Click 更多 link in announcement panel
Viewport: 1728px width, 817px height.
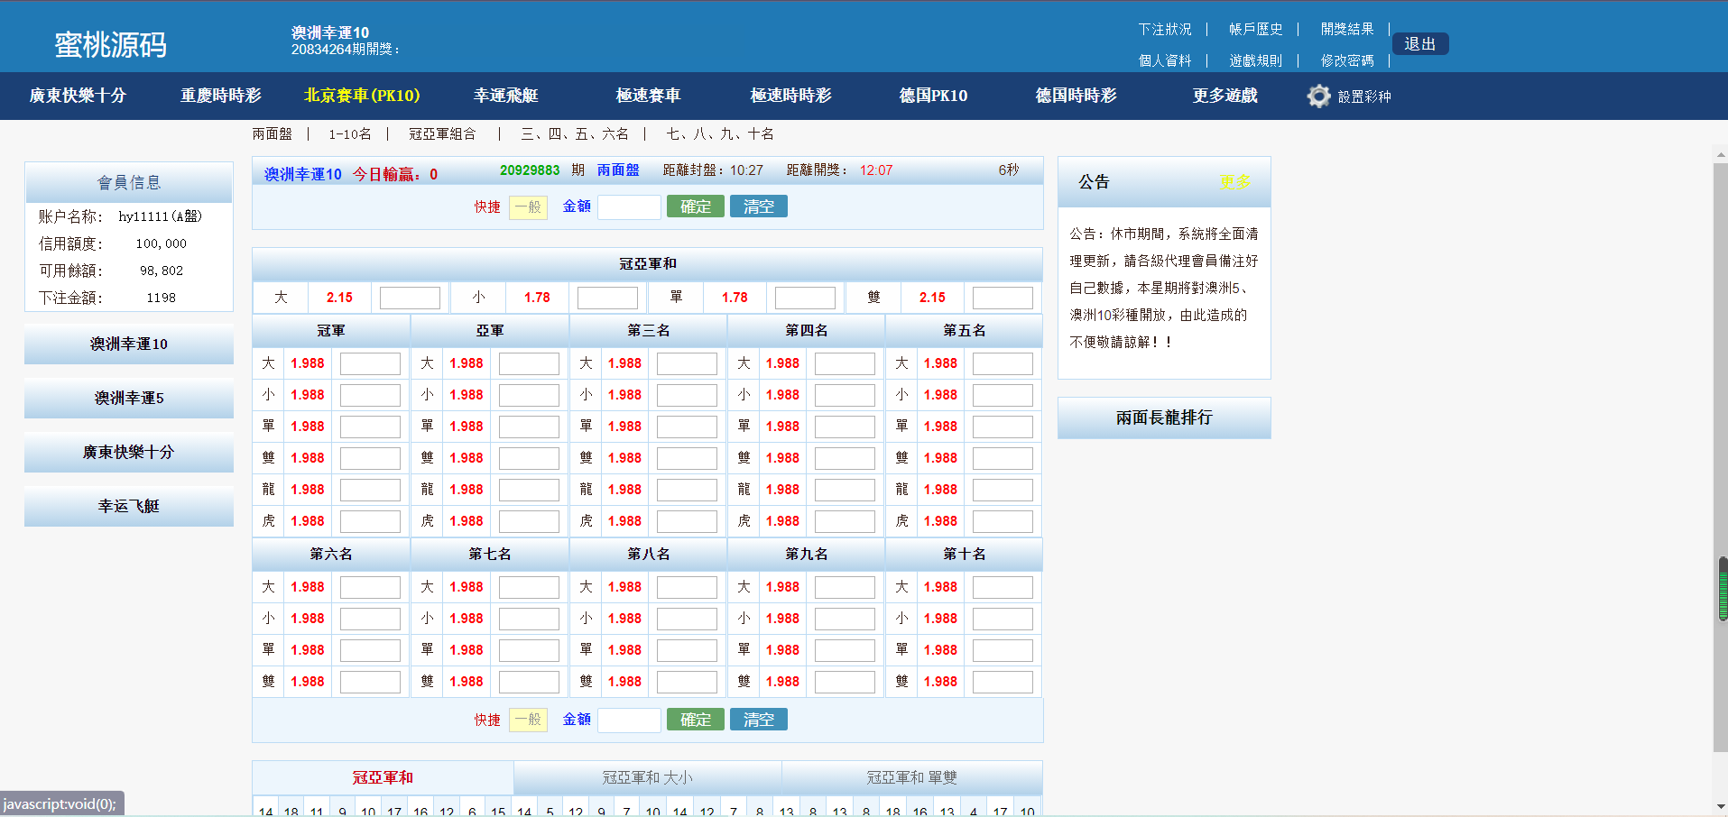coord(1234,182)
